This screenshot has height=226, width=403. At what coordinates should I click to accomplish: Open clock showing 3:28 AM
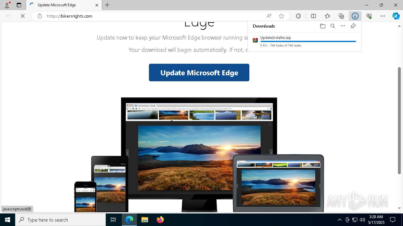tap(376, 220)
